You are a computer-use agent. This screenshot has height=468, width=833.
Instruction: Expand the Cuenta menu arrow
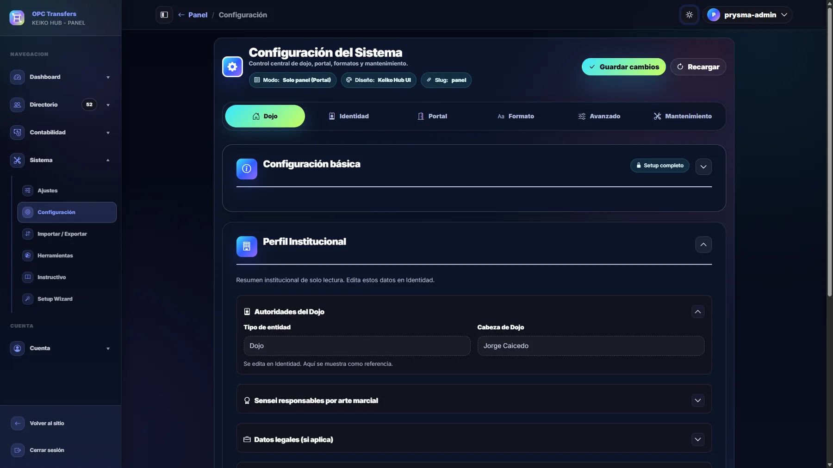coord(108,349)
